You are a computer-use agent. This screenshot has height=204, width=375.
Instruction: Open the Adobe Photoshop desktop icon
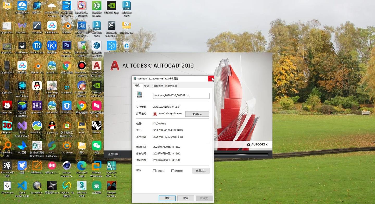click(x=67, y=49)
